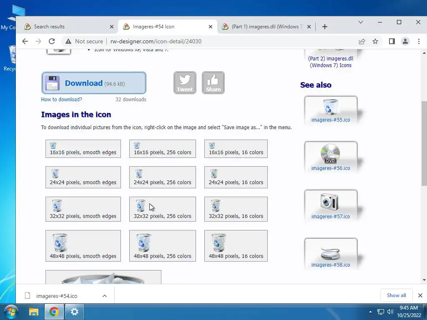Click the volume speaker tray icon
The image size is (427, 320).
pos(390,312)
